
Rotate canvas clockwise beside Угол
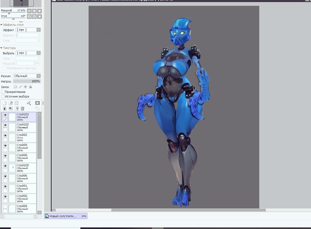[34, 16]
